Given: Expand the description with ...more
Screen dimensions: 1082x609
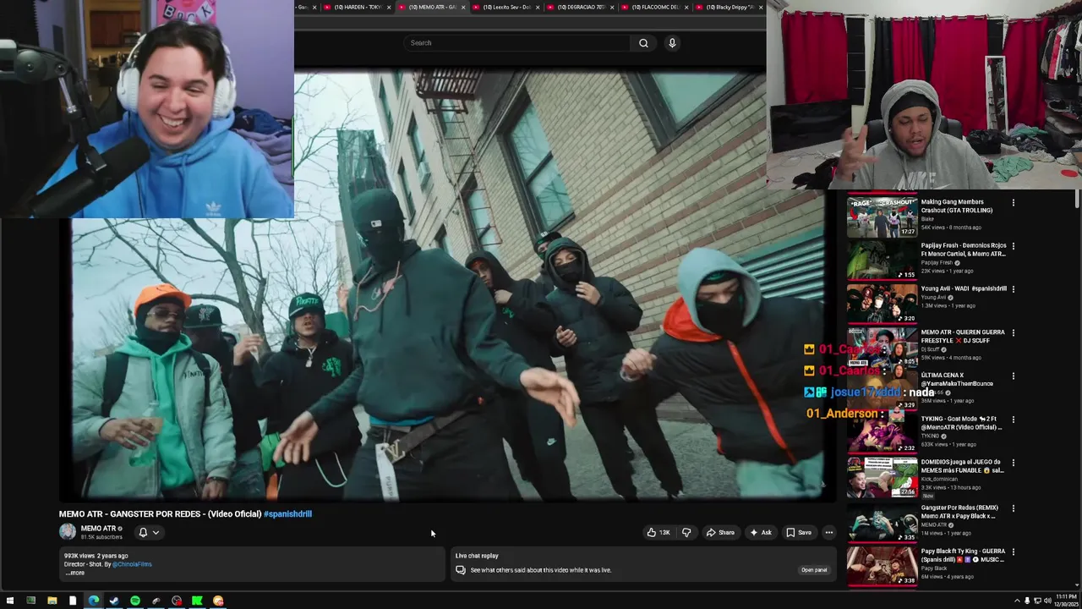Looking at the screenshot, I should click(x=75, y=573).
